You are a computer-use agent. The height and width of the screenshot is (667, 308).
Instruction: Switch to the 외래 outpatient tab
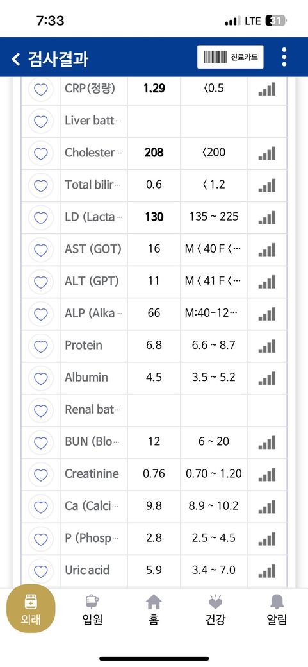pos(31,609)
